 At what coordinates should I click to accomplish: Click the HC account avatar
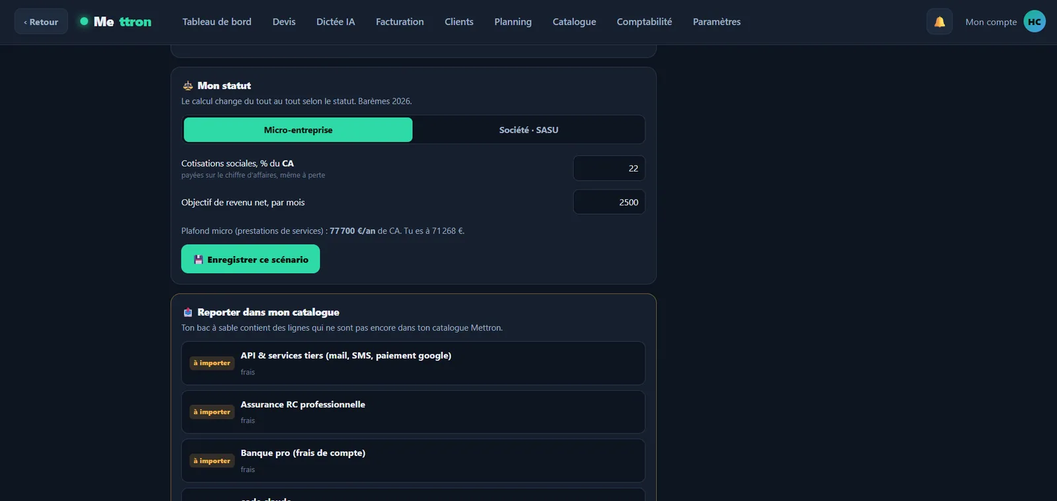pyautogui.click(x=1035, y=22)
